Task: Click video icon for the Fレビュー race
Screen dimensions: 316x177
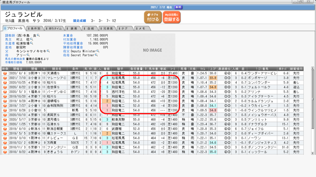Action: [5, 138]
